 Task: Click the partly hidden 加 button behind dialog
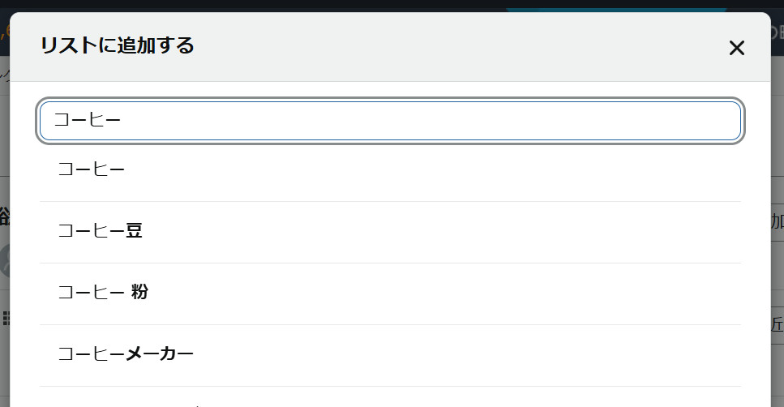pos(777,221)
